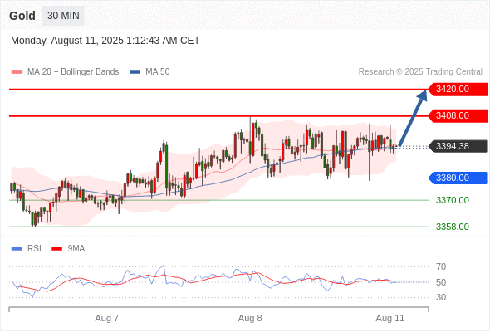Viewport: 490px width, 332px height.
Task: Click the green 3358.00 support label
Action: click(x=453, y=227)
